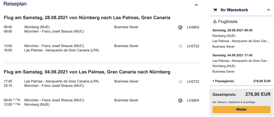Click the Gesamtpreis 278,90 EUR total

pos(258,94)
